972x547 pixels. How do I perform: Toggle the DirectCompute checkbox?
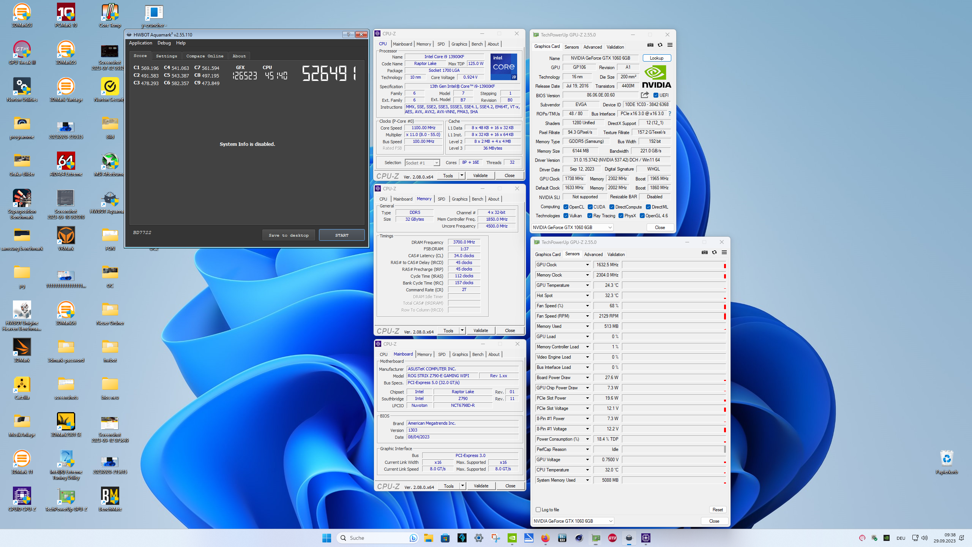(612, 207)
